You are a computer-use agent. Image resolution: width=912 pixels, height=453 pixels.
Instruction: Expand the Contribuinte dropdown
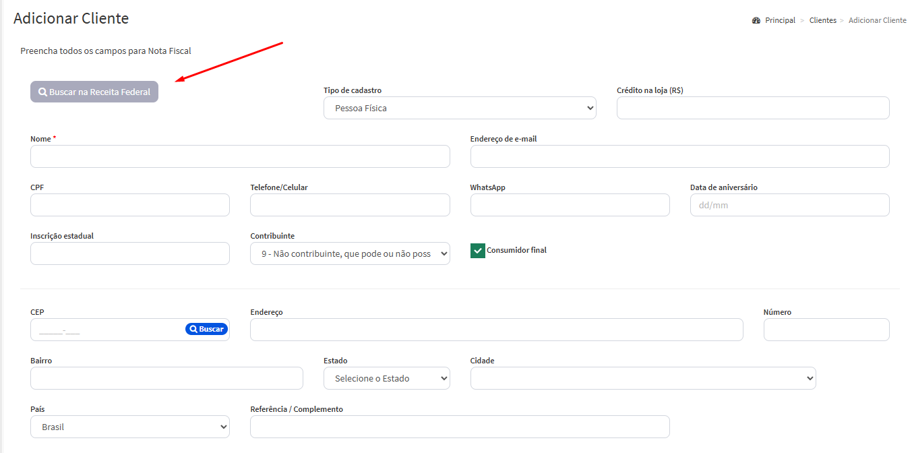(349, 253)
